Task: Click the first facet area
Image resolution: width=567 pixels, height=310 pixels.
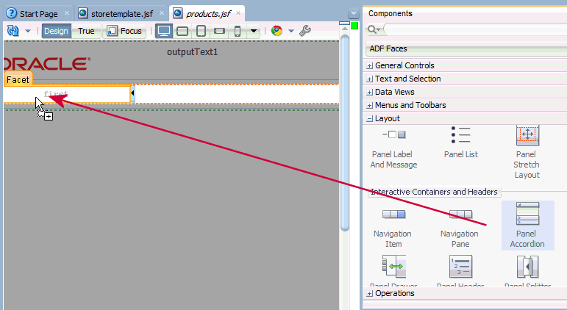Action: point(67,94)
